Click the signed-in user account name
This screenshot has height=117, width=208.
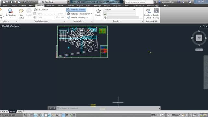168,2
